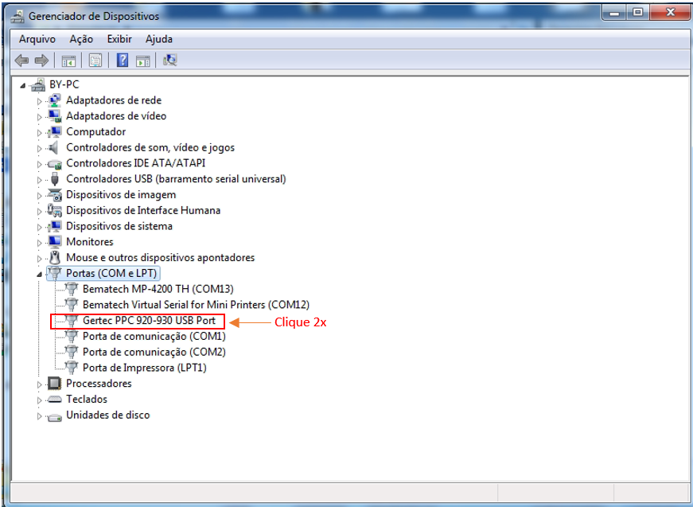
Task: Open the Ação menu
Action: point(81,39)
